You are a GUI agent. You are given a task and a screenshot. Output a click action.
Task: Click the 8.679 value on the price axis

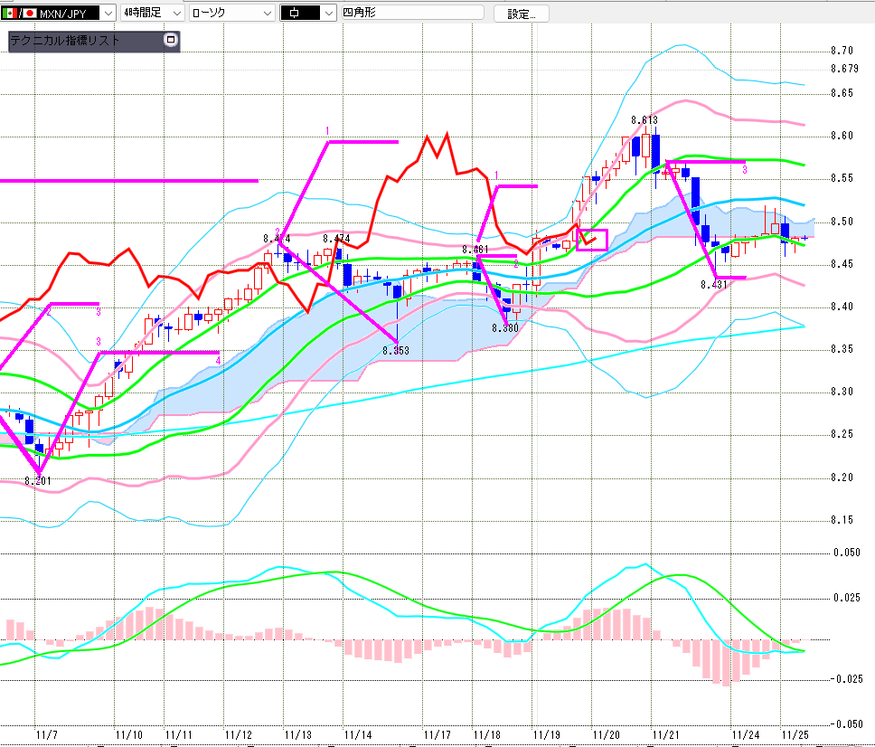843,69
